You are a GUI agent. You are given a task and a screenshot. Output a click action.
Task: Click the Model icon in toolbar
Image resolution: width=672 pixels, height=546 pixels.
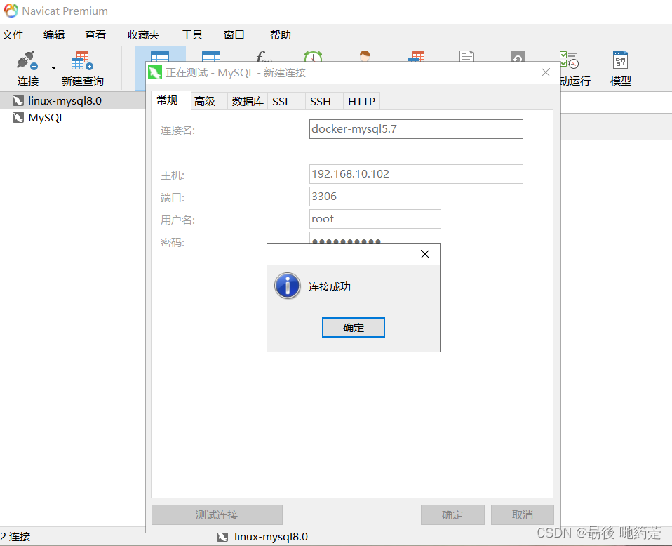coord(620,60)
